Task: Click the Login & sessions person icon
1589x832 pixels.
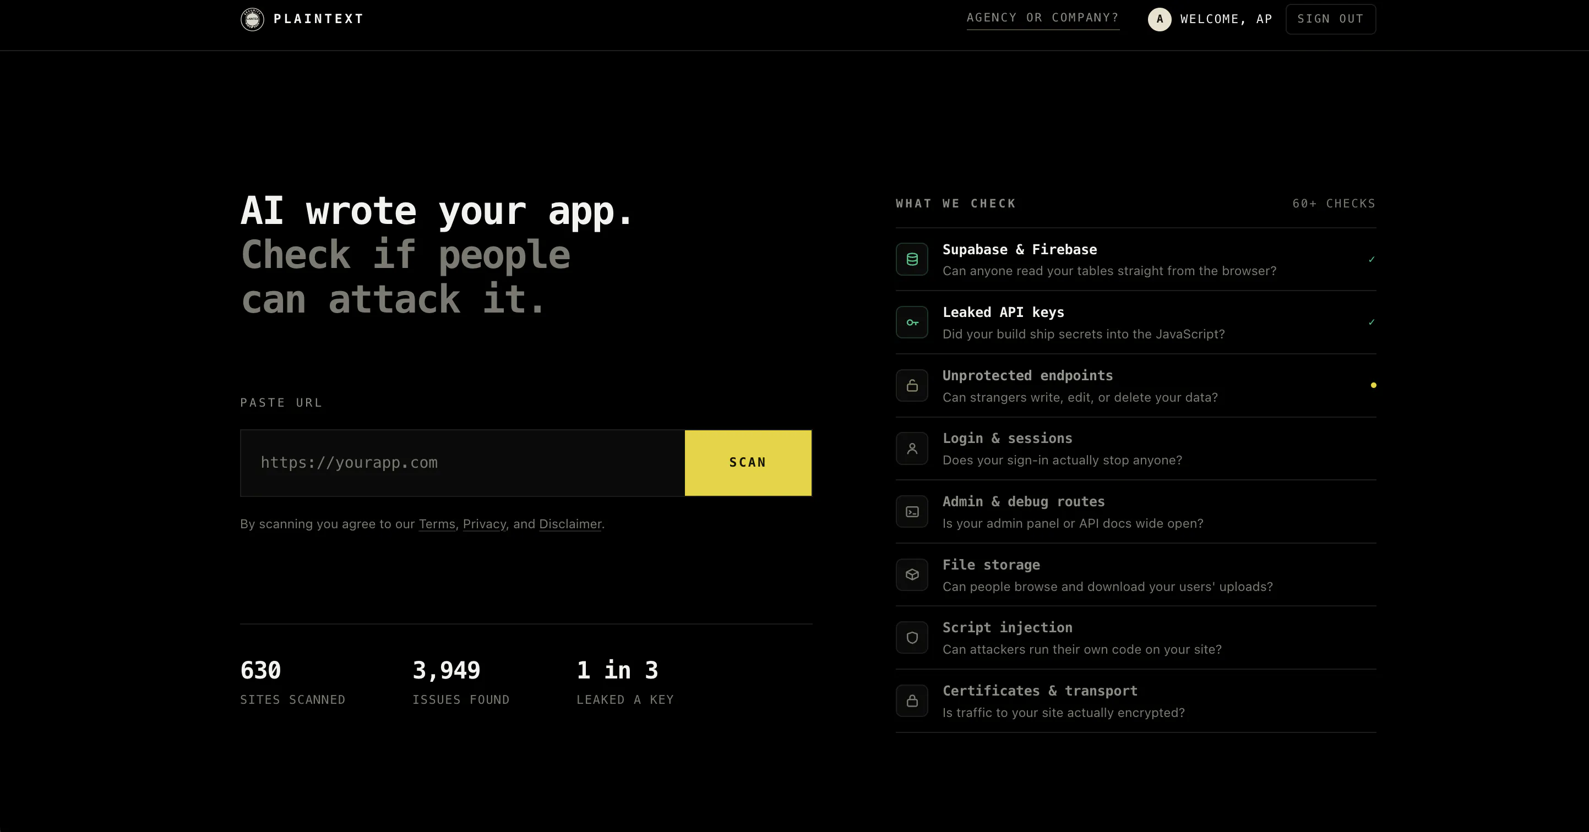Action: pyautogui.click(x=912, y=448)
